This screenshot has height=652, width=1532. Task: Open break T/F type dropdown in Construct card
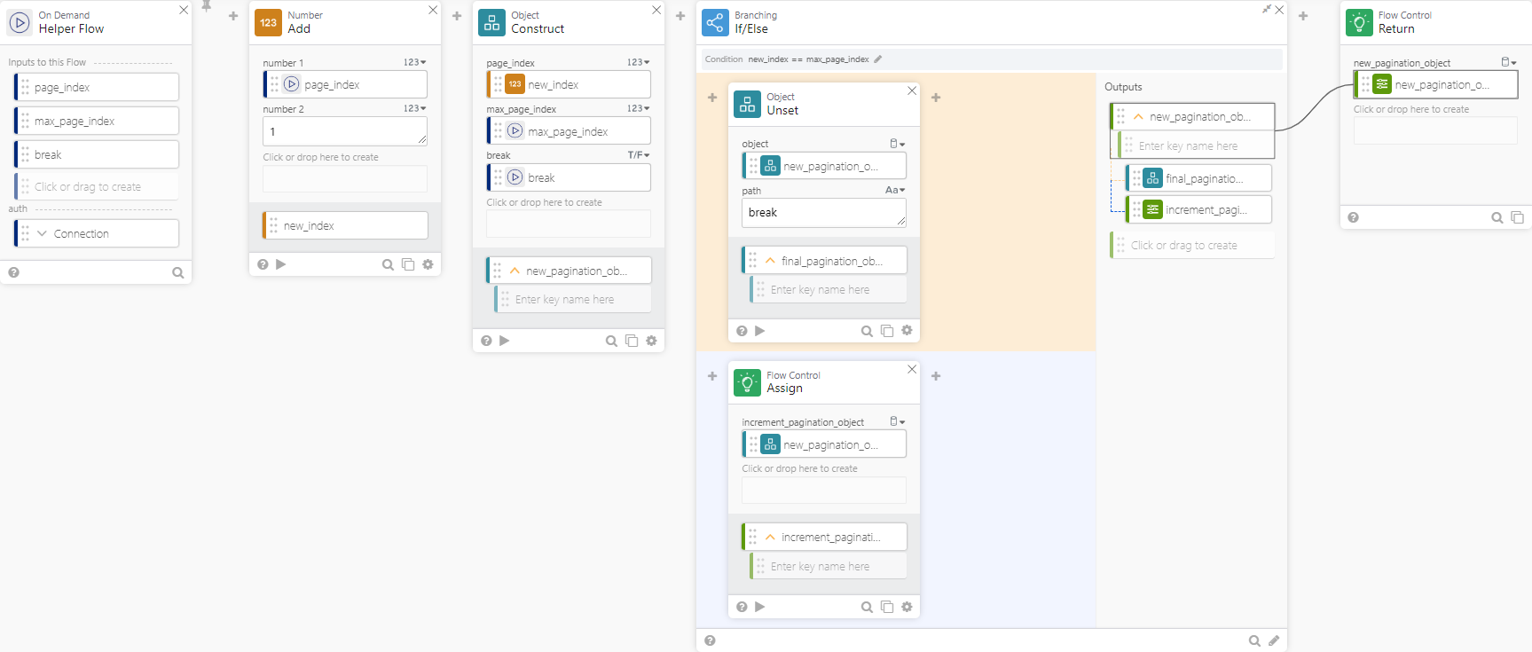(x=639, y=155)
